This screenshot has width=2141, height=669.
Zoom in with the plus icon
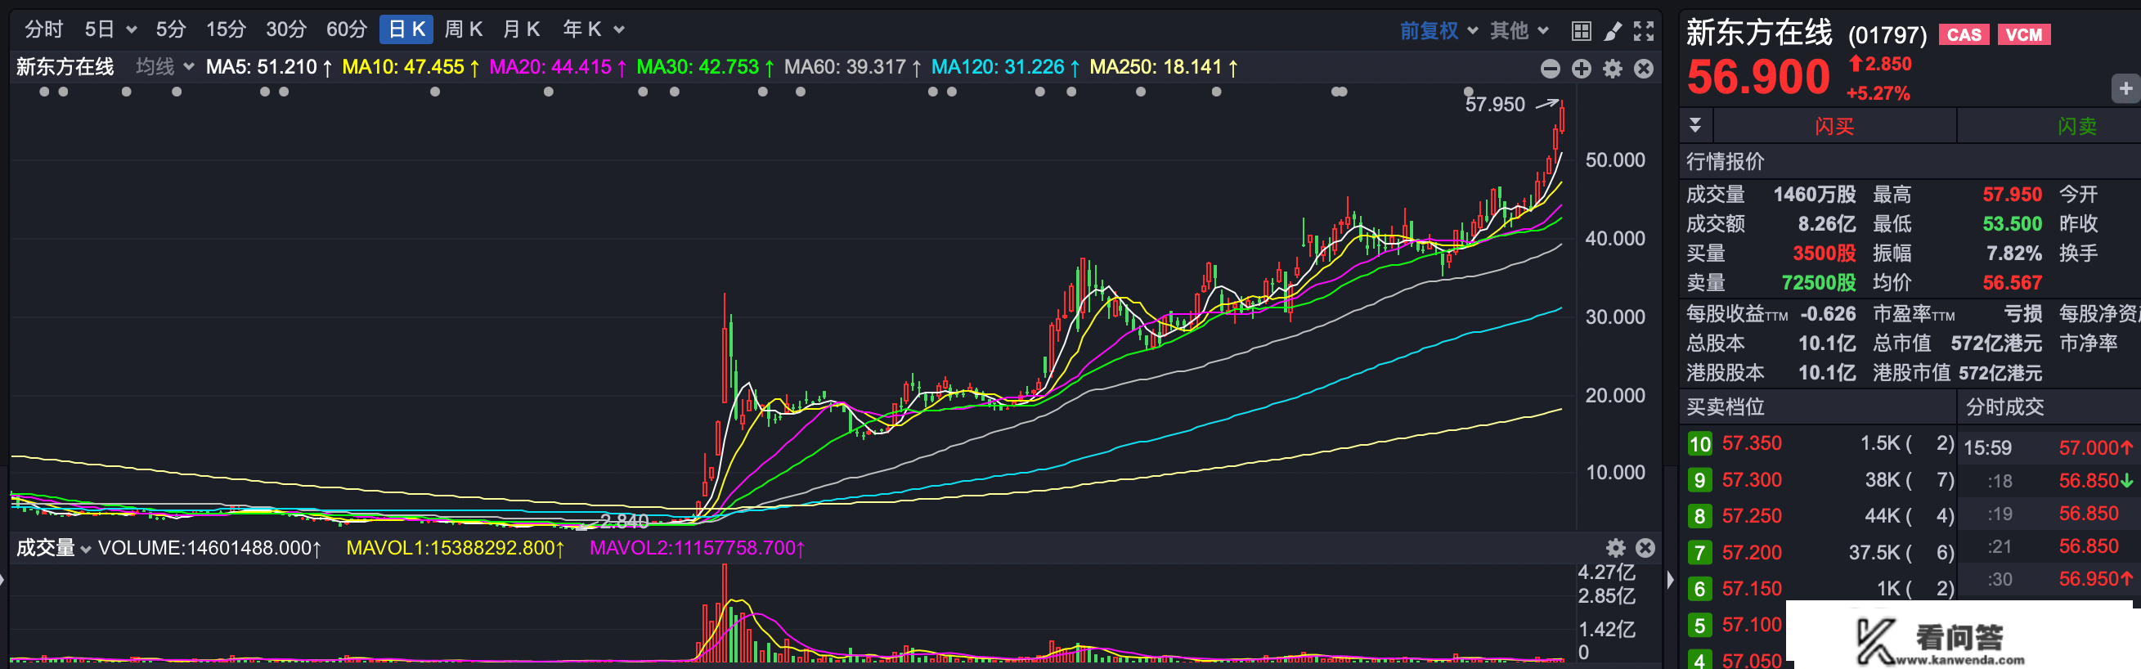1582,69
